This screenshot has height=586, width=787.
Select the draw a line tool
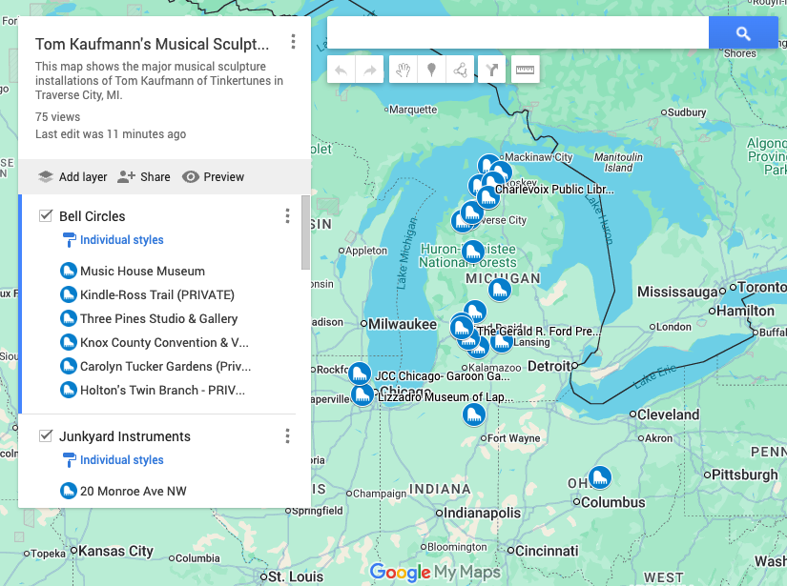pos(460,70)
